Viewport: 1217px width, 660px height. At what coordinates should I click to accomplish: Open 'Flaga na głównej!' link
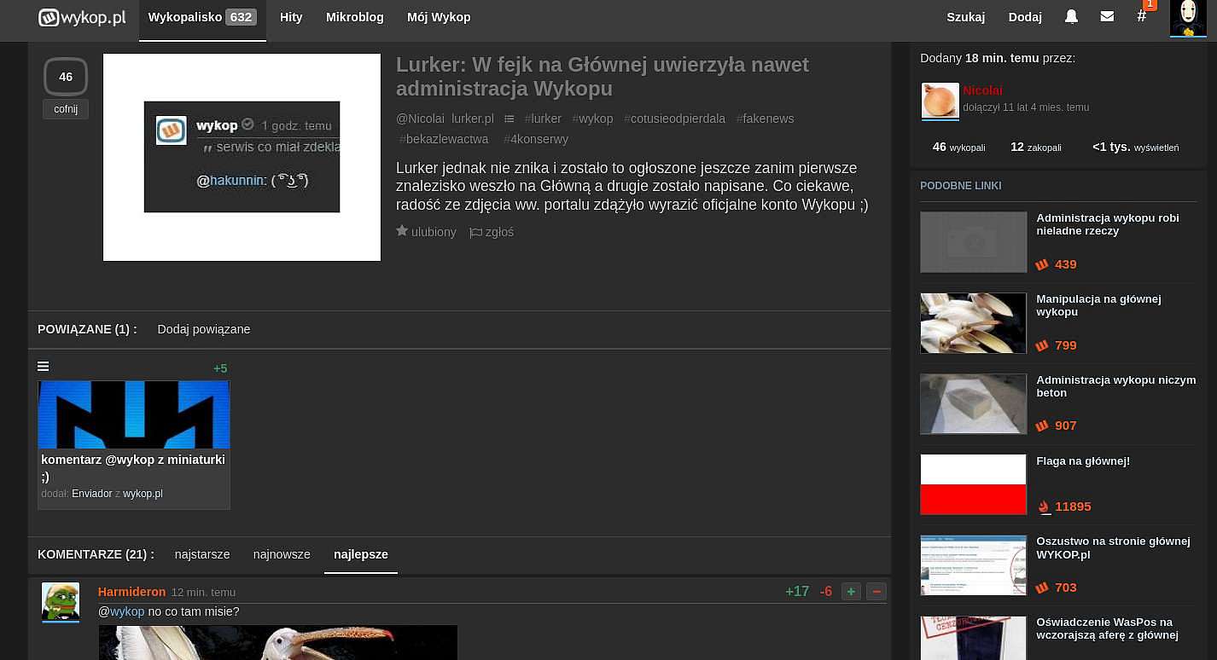[x=1083, y=461]
